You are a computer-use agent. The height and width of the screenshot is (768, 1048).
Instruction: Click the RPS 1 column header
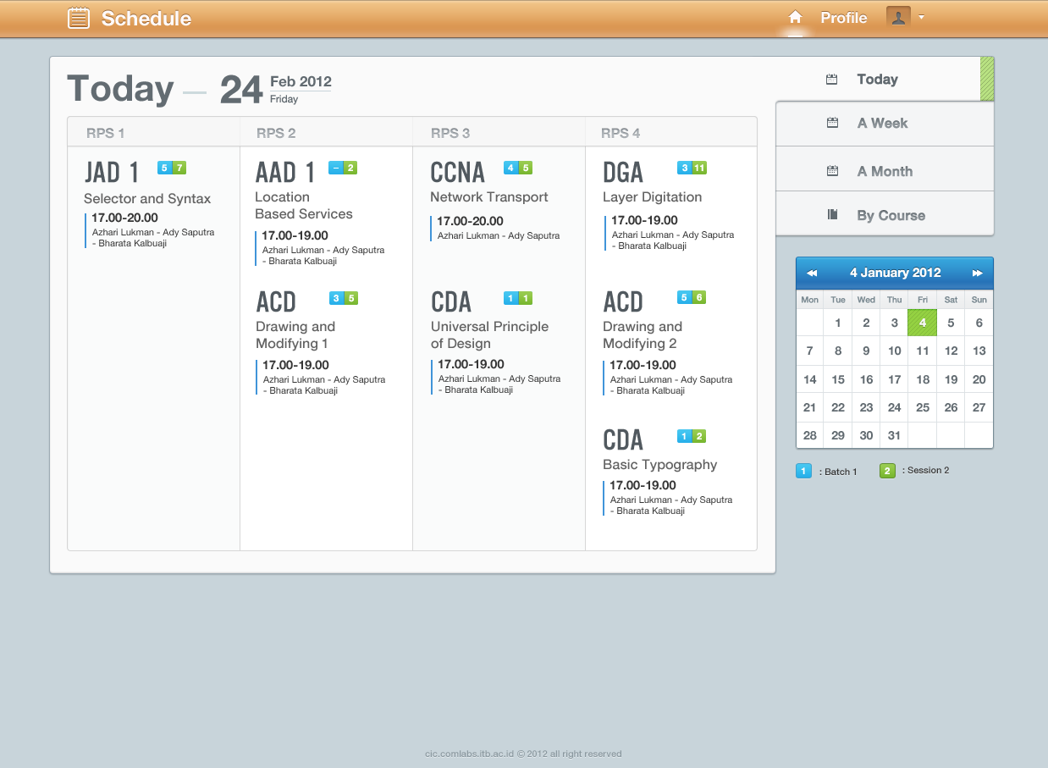click(x=105, y=133)
